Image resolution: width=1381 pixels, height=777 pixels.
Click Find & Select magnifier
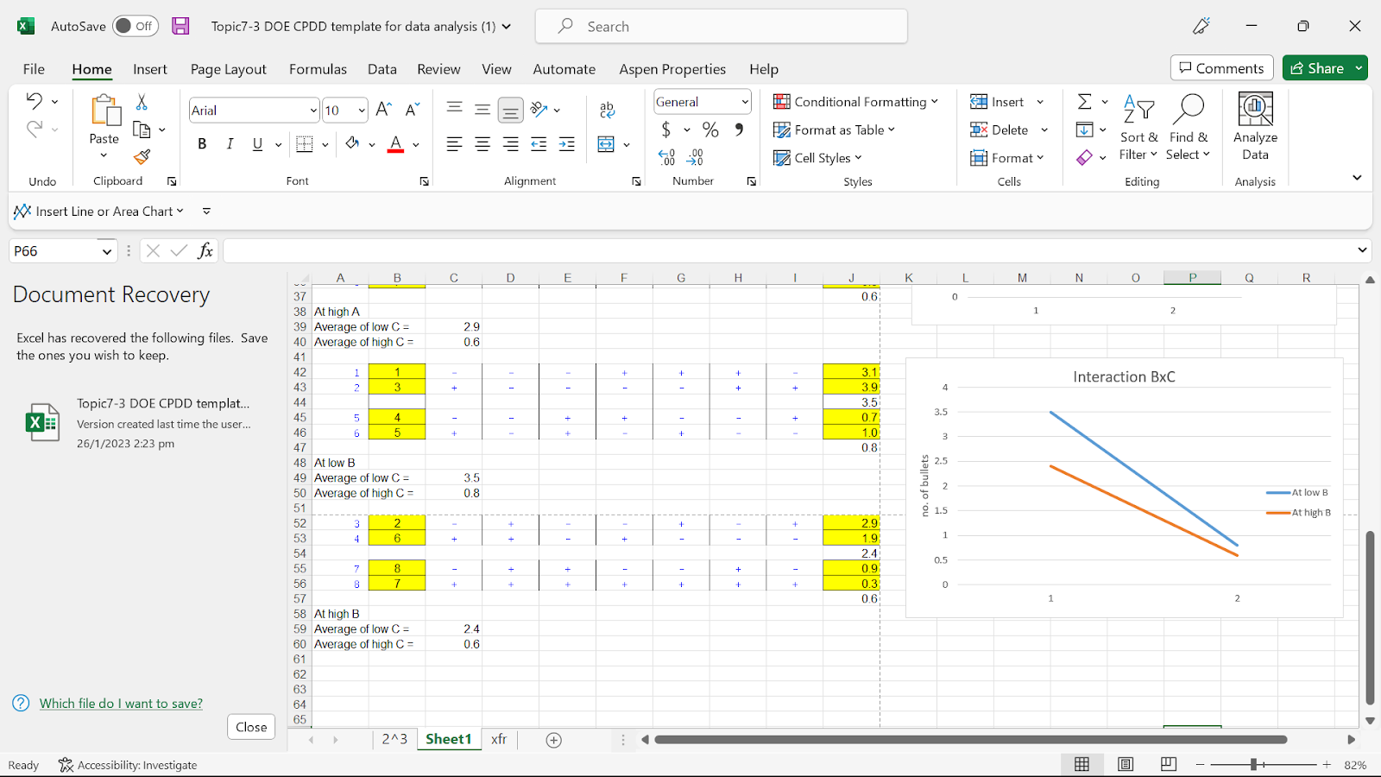click(x=1189, y=127)
